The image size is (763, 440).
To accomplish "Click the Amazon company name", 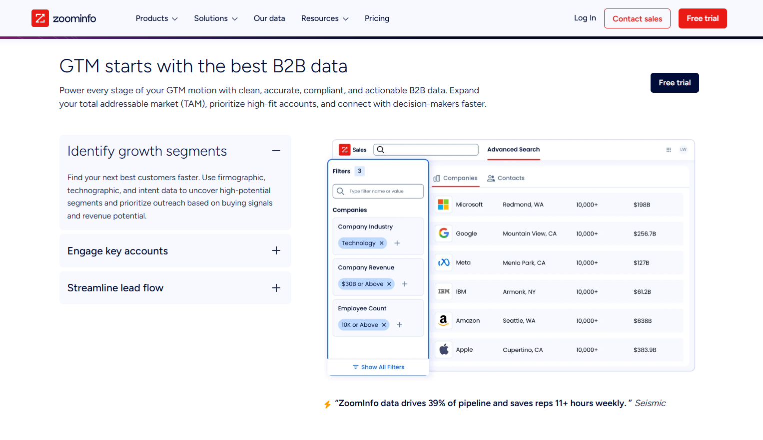I will pyautogui.click(x=468, y=321).
